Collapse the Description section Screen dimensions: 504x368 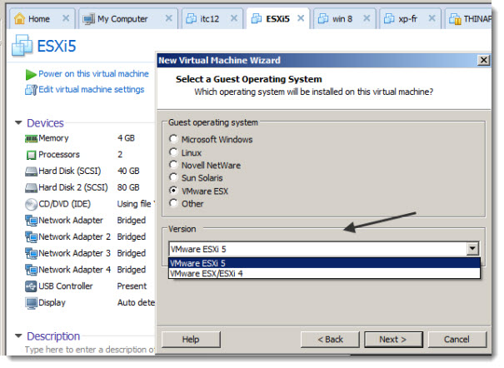coord(18,336)
